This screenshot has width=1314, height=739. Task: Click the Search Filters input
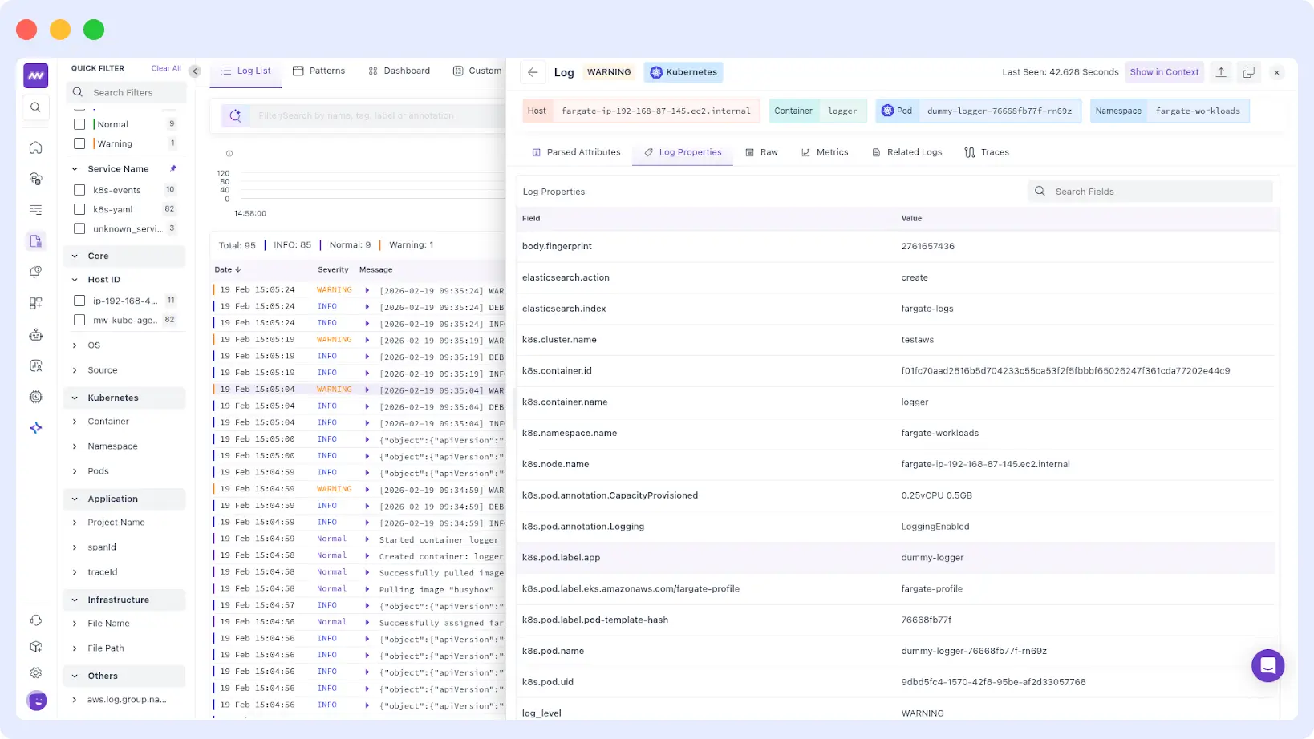[x=126, y=92]
